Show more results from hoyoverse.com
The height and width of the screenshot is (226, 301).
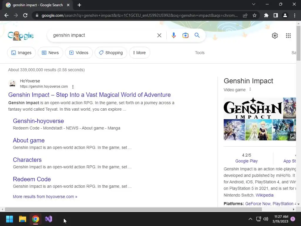coord(45,197)
